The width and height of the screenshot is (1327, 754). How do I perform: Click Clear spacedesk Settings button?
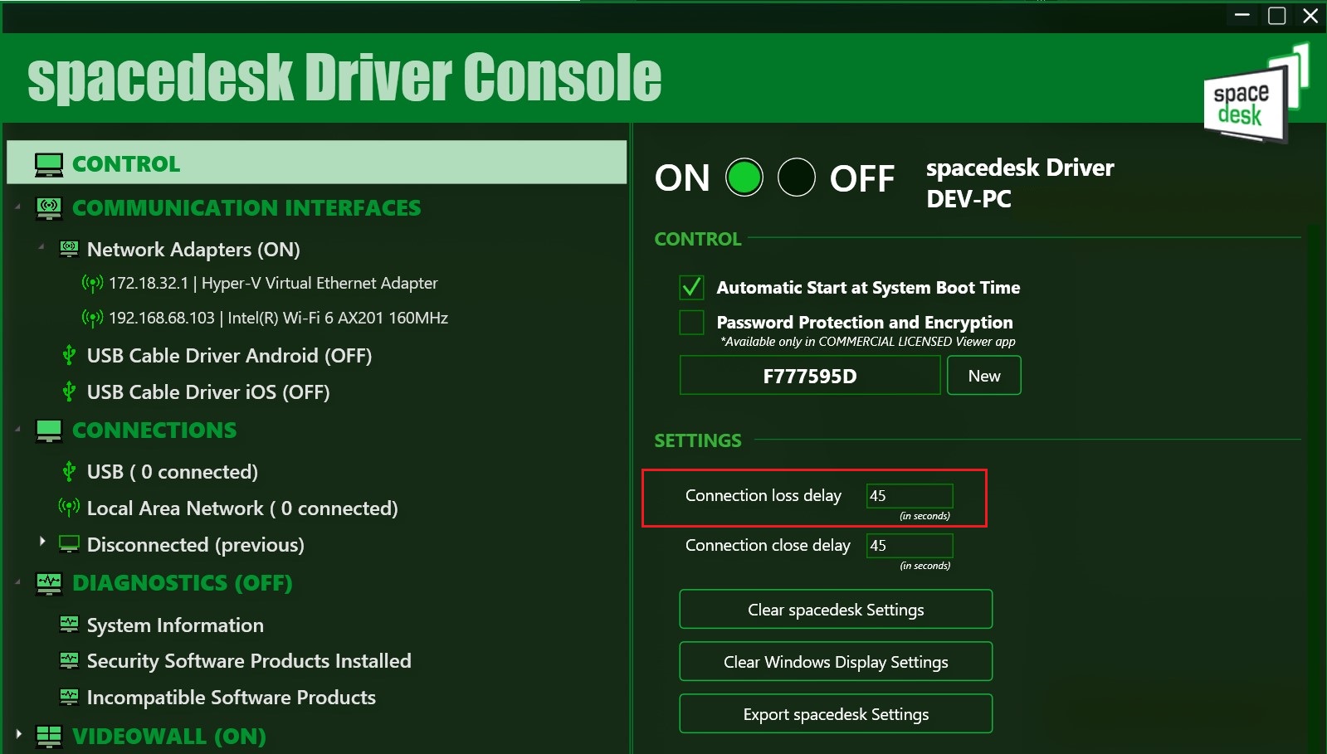pyautogui.click(x=836, y=610)
